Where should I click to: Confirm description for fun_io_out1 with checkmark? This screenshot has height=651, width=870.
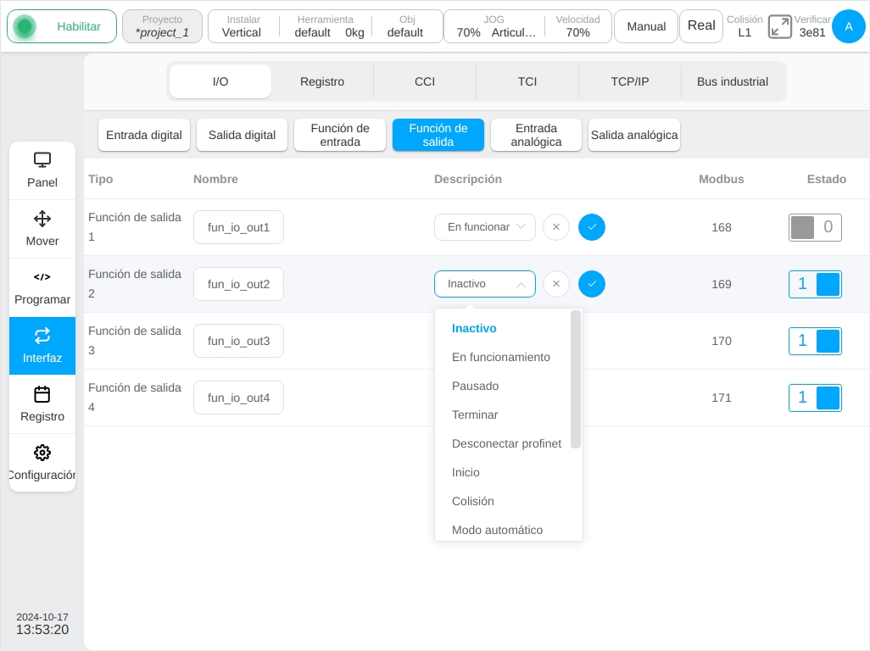[592, 227]
